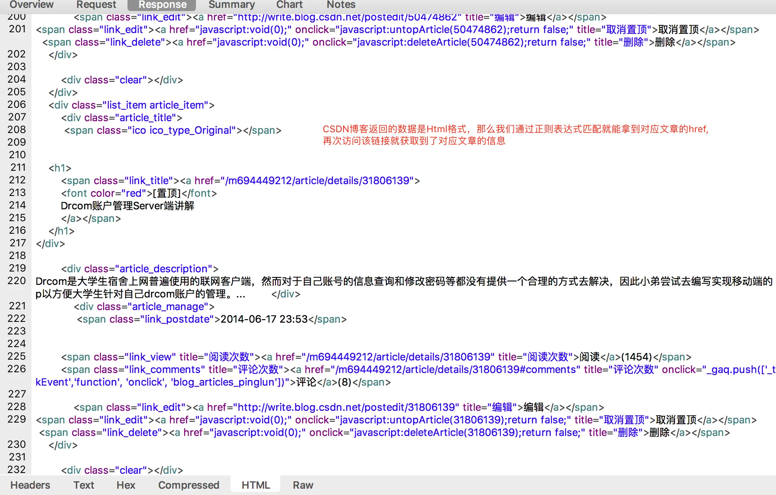Open the Hex view
The image size is (776, 495).
[126, 485]
